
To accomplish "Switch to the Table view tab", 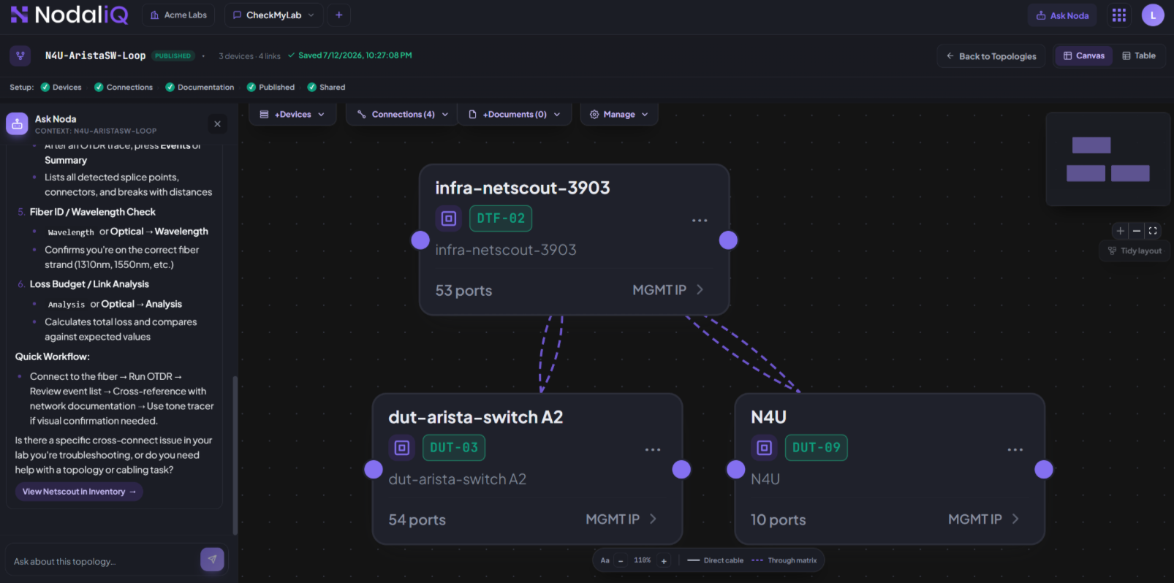I will tap(1139, 56).
